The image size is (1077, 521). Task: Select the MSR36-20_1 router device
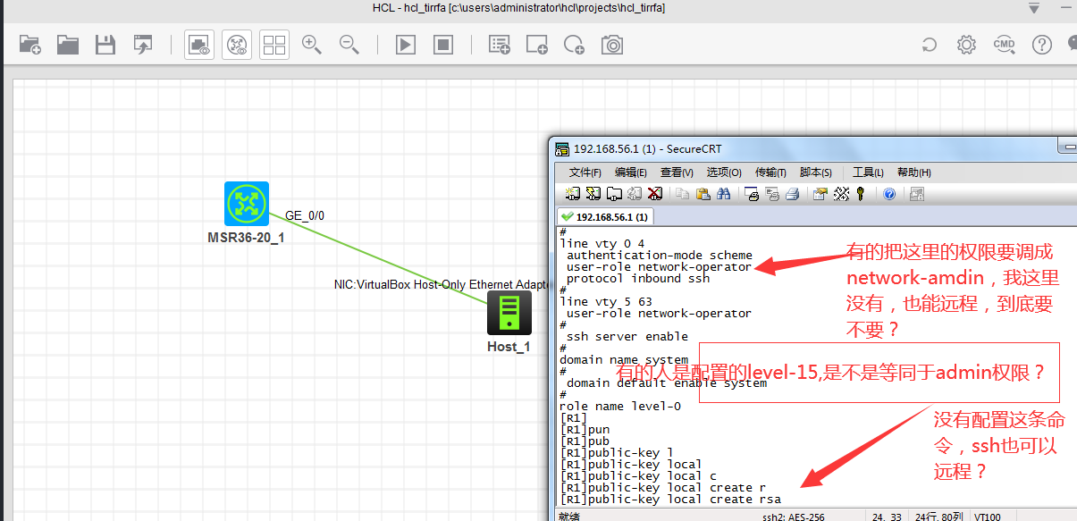(x=246, y=204)
